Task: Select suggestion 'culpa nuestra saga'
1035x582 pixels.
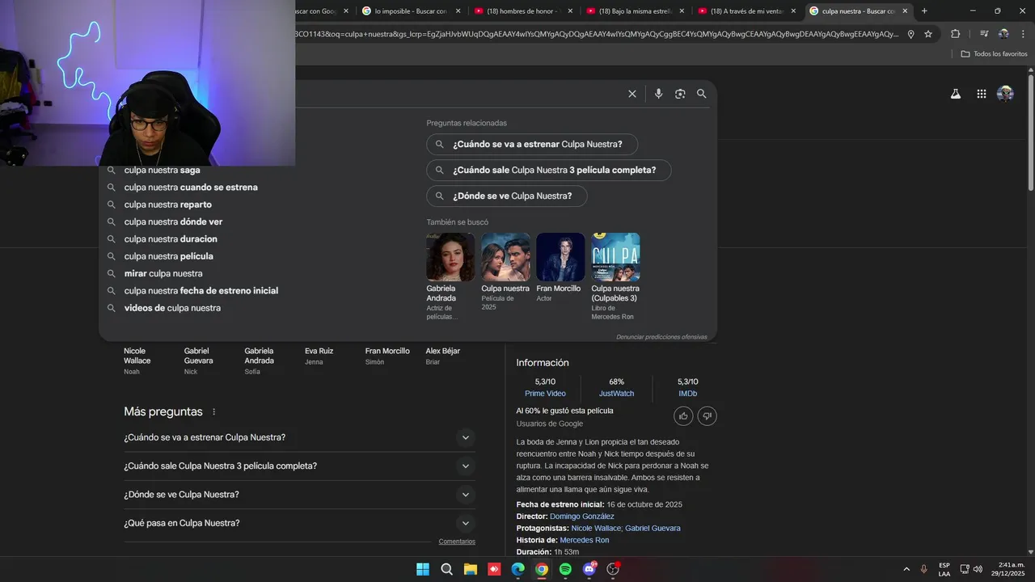Action: [162, 171]
